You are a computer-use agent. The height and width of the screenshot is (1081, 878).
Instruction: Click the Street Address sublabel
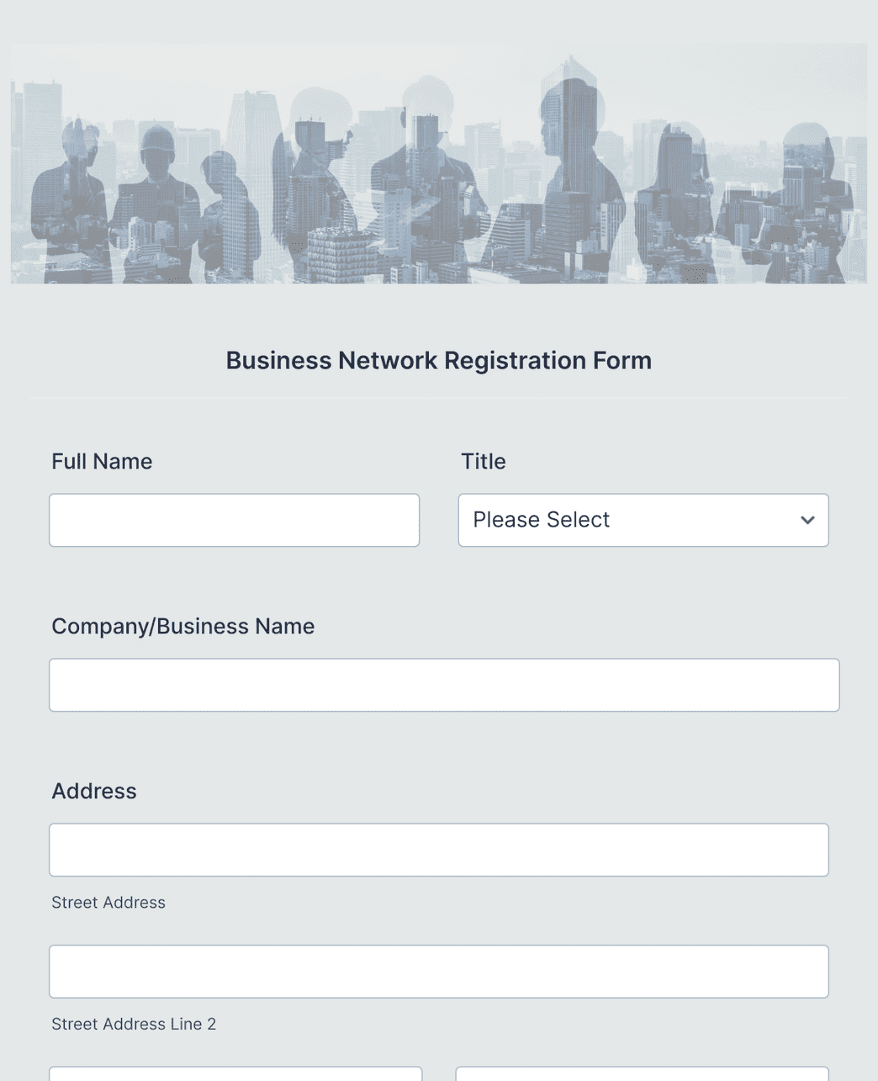pyautogui.click(x=108, y=902)
